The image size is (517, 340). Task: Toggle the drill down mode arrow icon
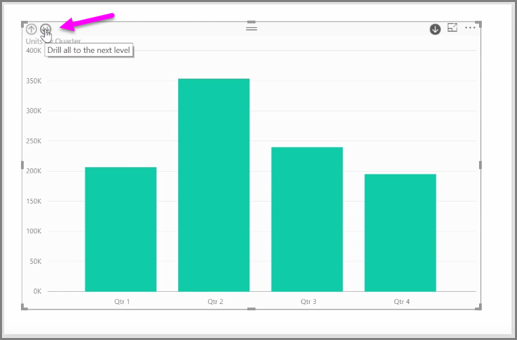coord(435,29)
